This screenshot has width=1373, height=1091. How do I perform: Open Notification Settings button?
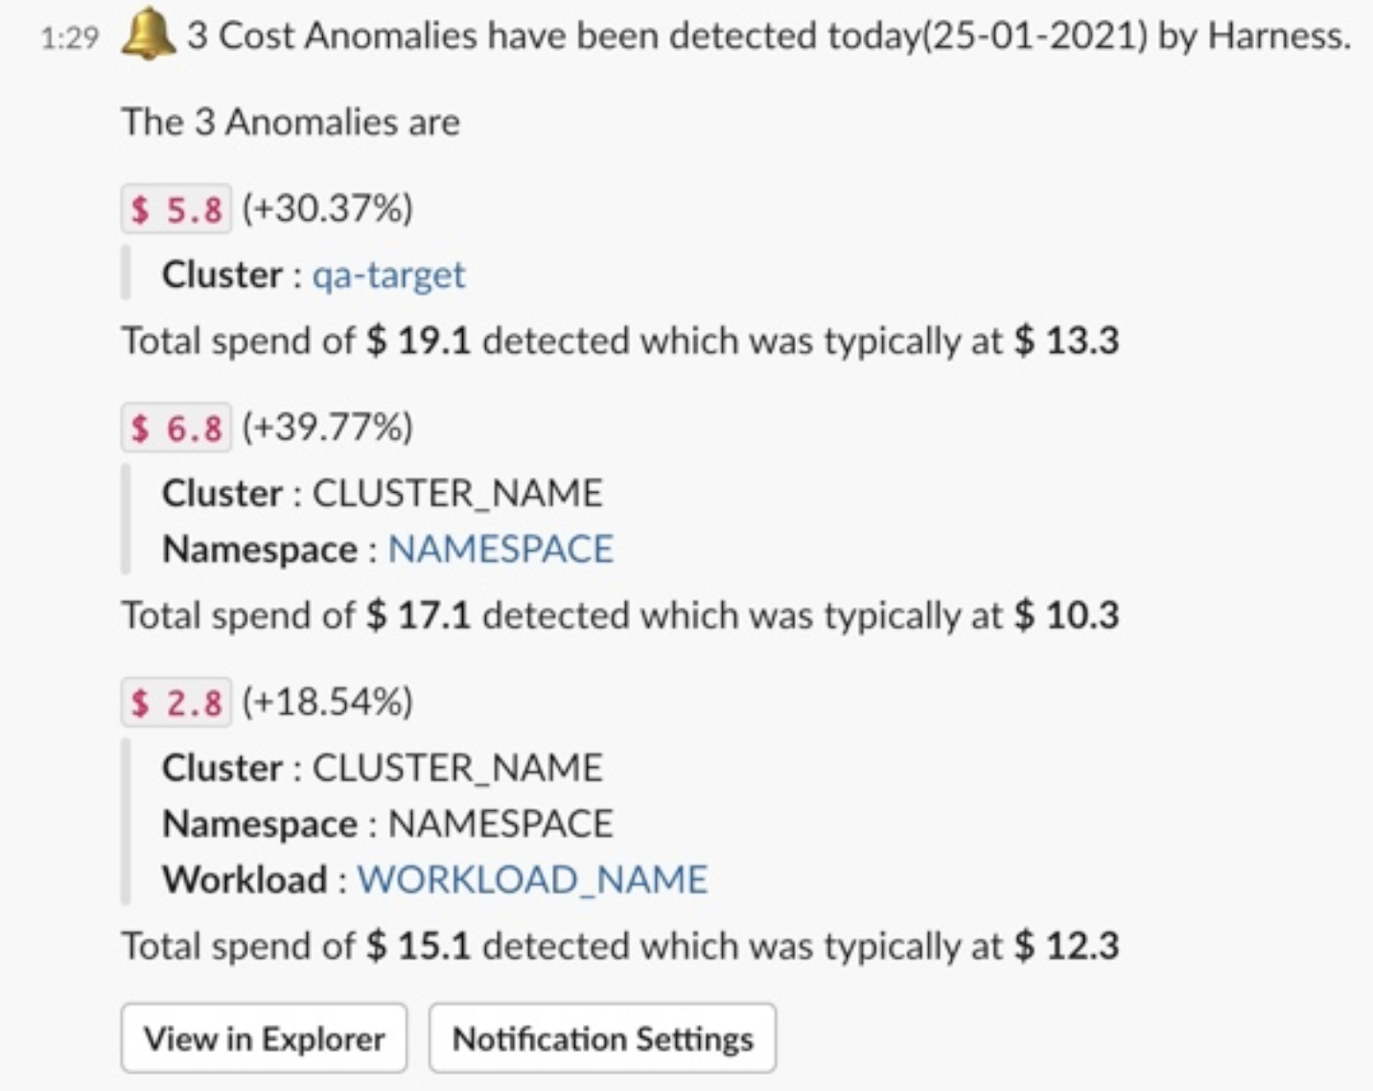603,1038
